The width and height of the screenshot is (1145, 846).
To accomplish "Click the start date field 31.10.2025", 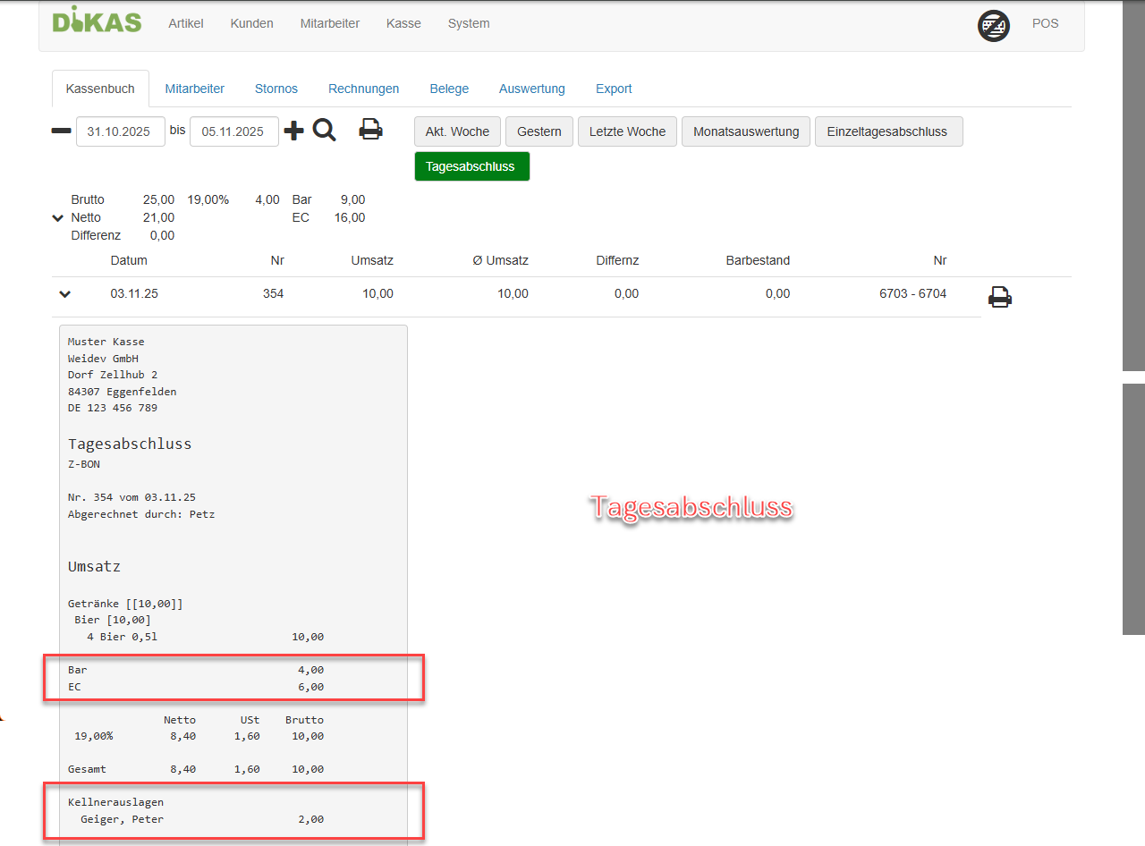I will tap(121, 131).
